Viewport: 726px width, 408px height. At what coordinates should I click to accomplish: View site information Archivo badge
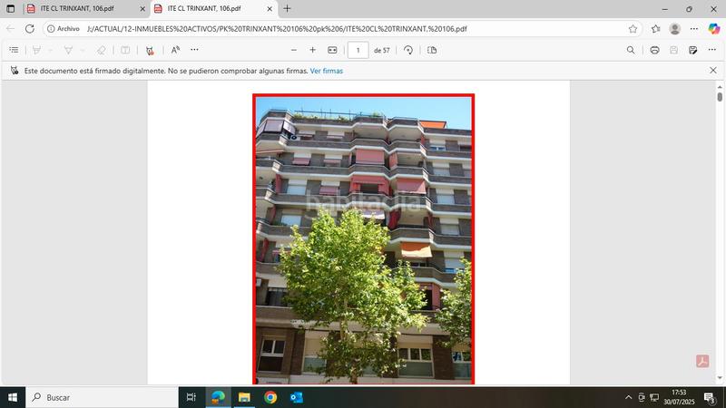point(64,29)
